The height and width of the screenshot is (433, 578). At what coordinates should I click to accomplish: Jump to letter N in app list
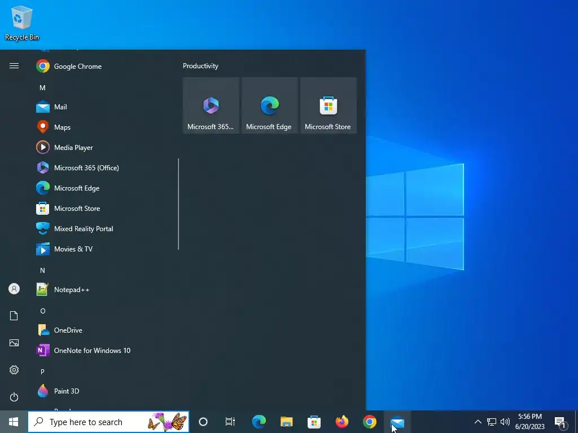pyautogui.click(x=42, y=271)
